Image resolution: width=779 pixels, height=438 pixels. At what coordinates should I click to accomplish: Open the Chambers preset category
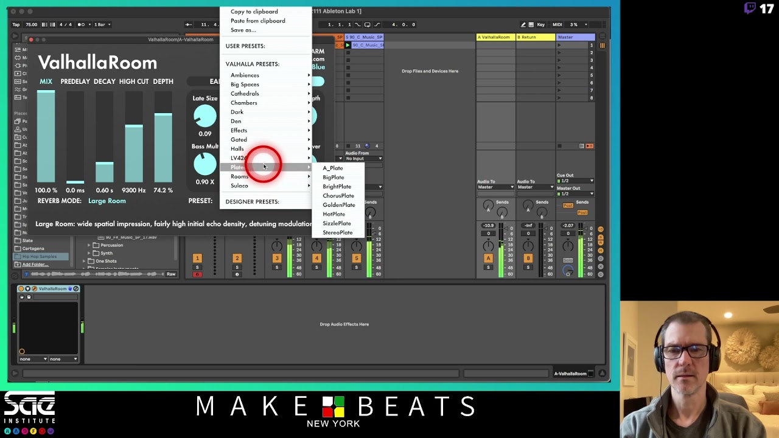point(266,103)
